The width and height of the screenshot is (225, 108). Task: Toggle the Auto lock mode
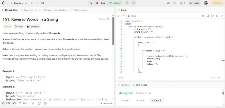(132, 16)
